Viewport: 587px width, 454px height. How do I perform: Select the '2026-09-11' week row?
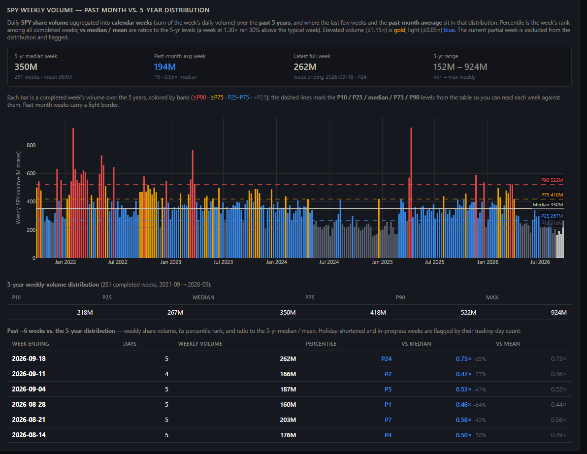(x=290, y=374)
